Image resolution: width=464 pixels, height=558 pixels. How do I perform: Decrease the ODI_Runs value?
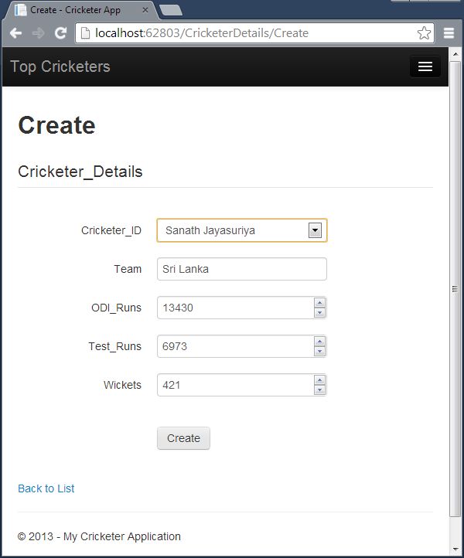[319, 312]
